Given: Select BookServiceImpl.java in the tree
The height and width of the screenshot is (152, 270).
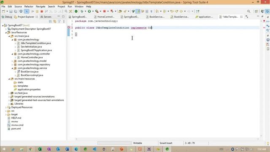Looking at the screenshot, I should point(32,75).
